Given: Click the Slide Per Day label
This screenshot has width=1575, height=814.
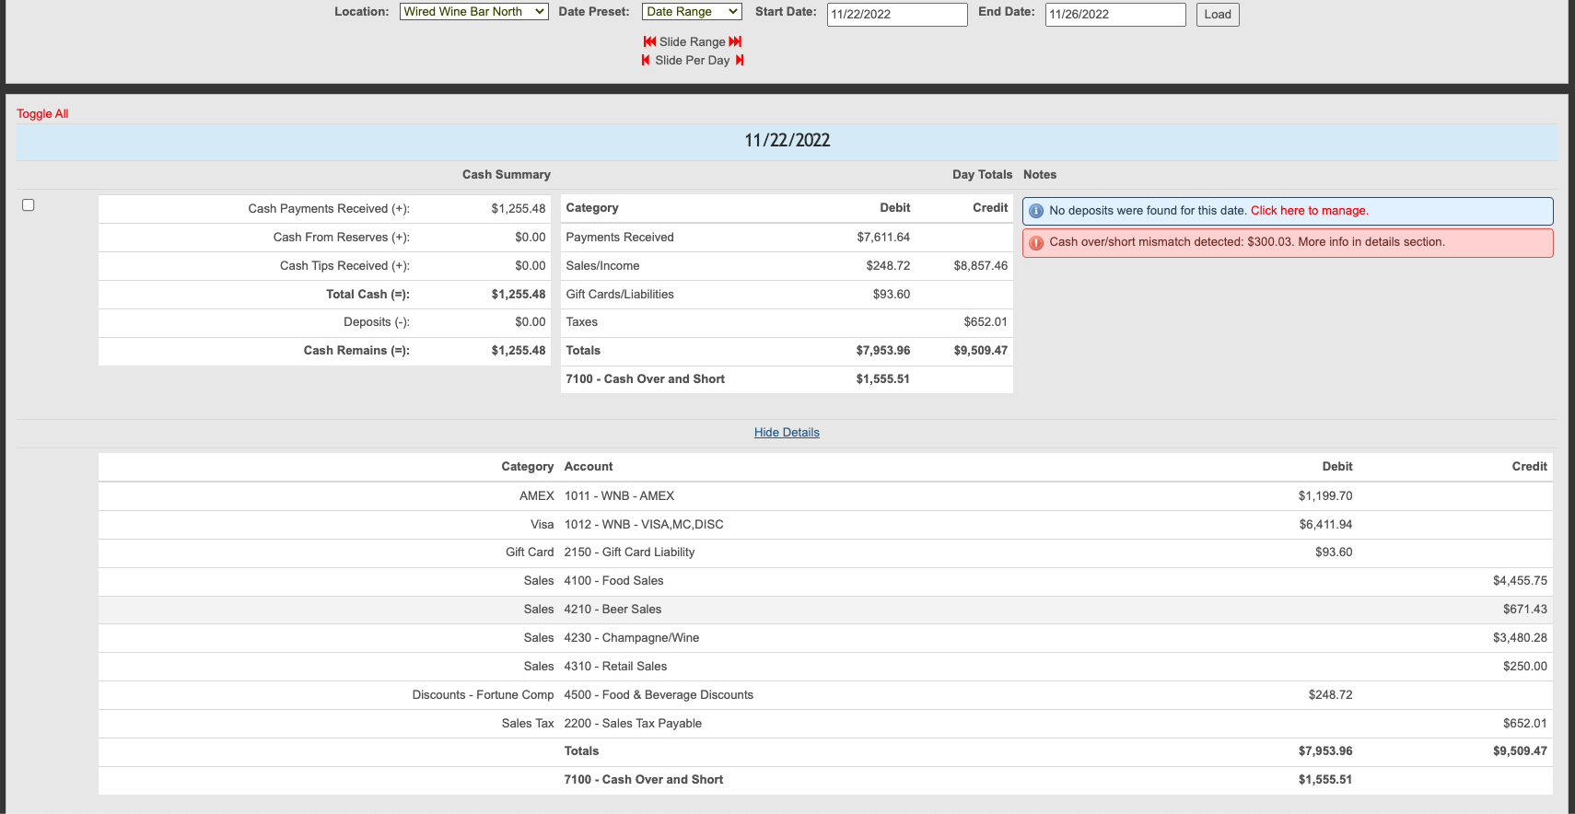Looking at the screenshot, I should [x=693, y=61].
